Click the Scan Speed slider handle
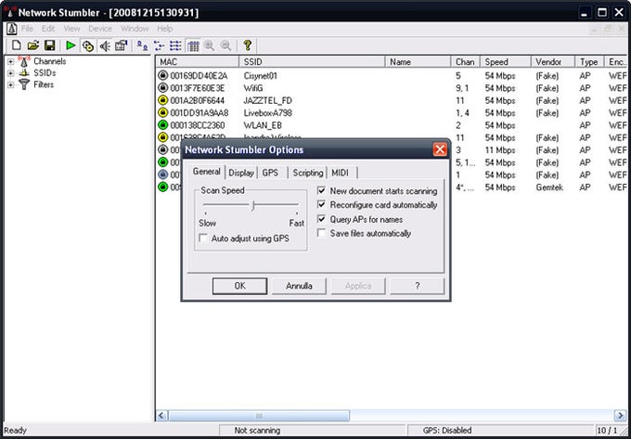 point(253,206)
